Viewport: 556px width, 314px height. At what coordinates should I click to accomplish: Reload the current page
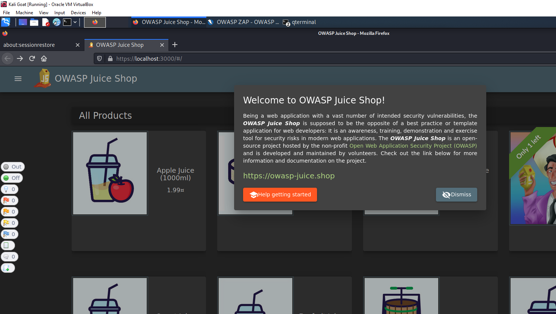(32, 58)
